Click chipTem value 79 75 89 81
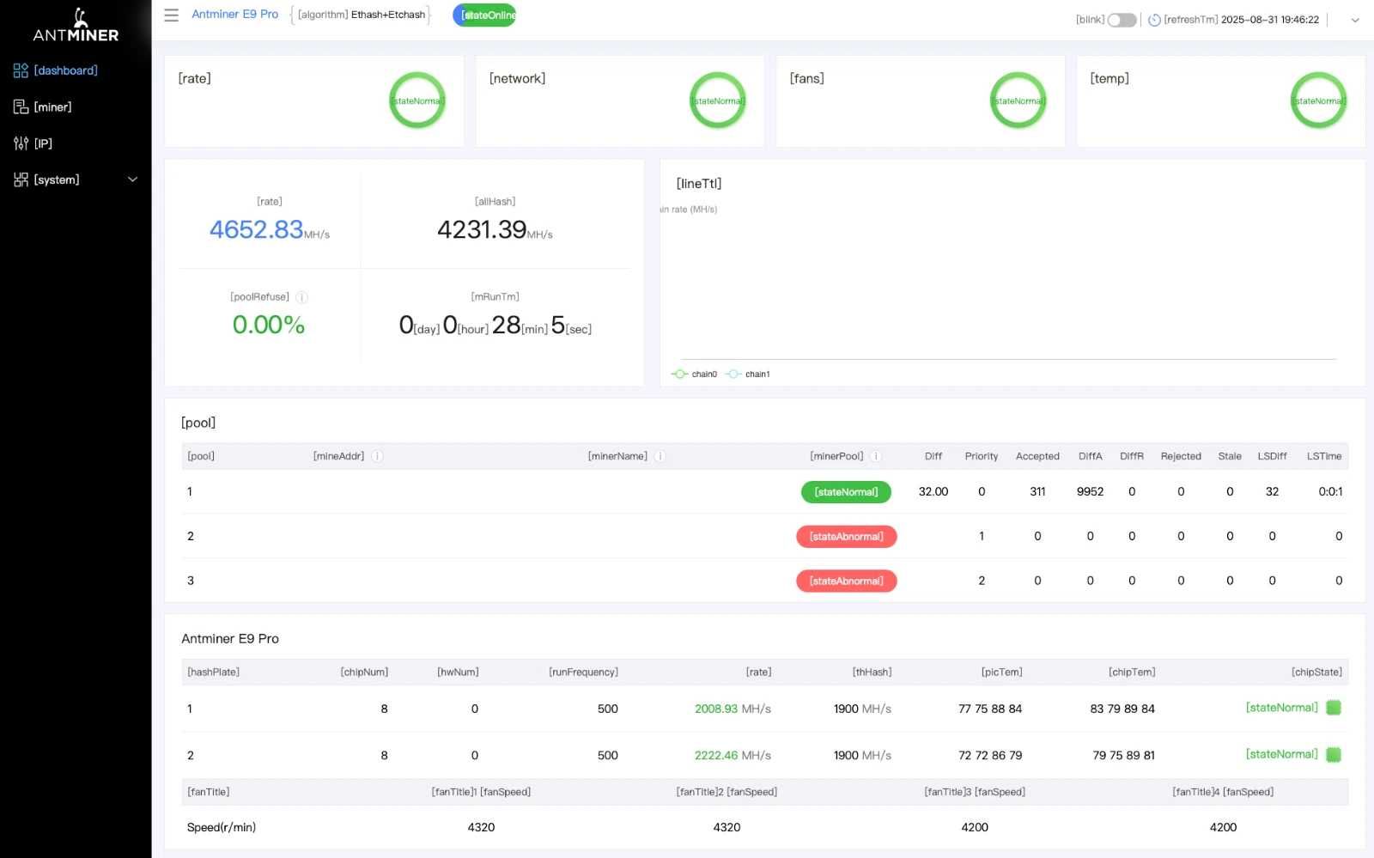 point(1123,756)
